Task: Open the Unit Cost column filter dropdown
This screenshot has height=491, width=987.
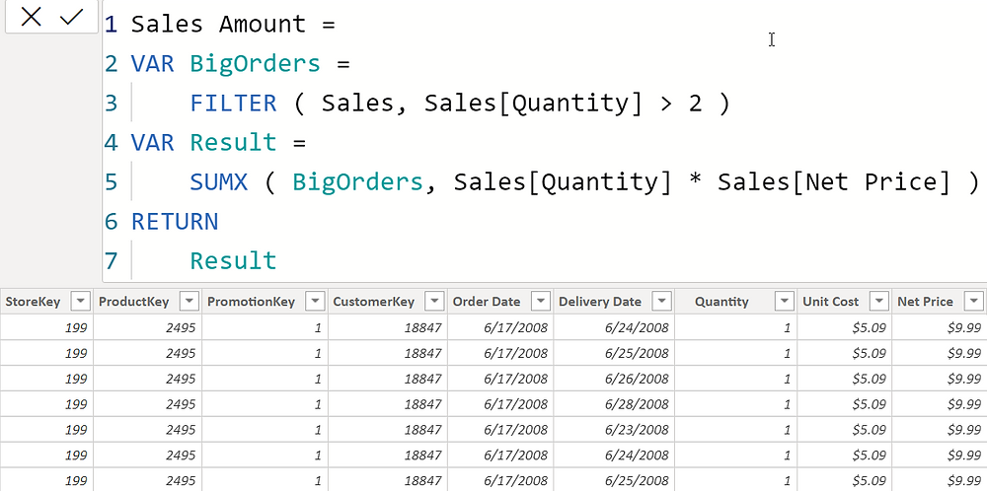Action: [x=878, y=302]
